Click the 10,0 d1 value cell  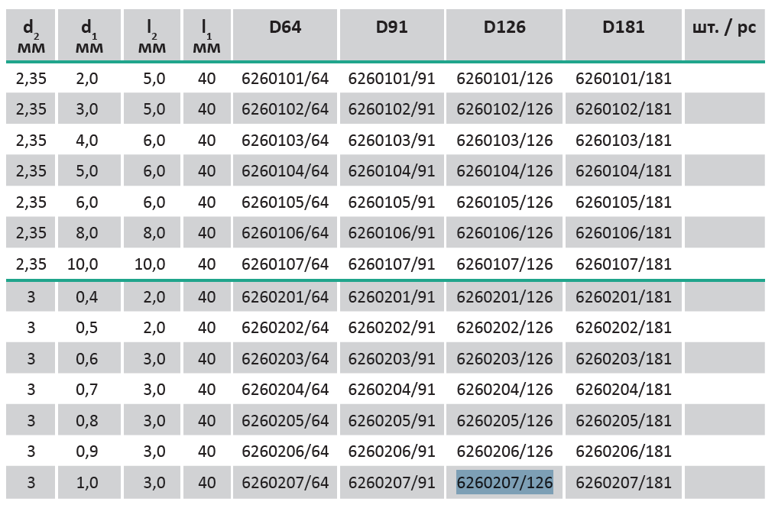pyautogui.click(x=87, y=264)
